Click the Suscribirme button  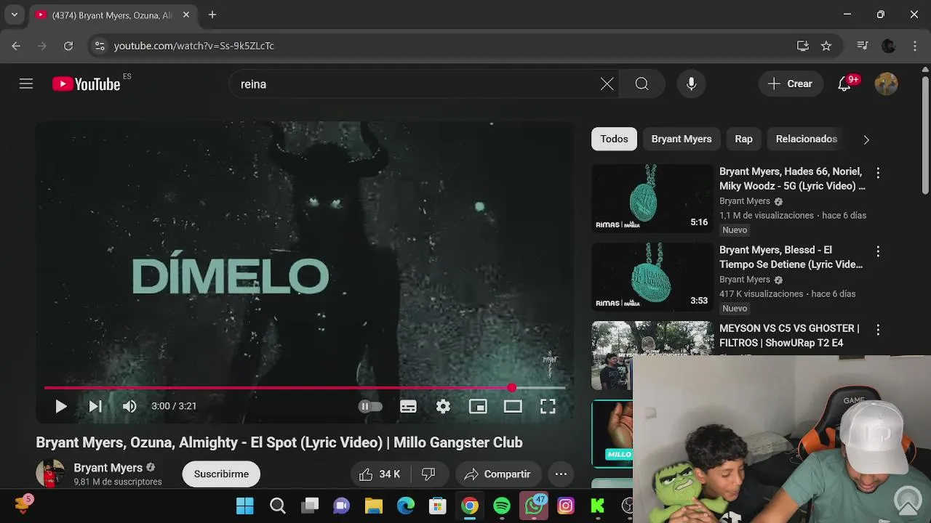(x=221, y=474)
